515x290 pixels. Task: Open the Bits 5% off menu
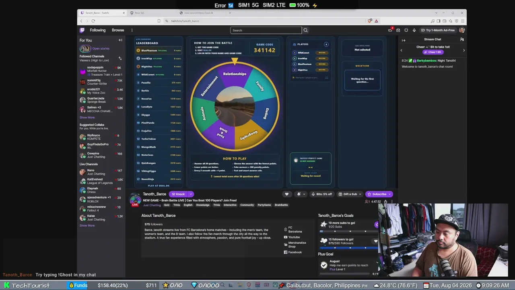click(x=322, y=194)
